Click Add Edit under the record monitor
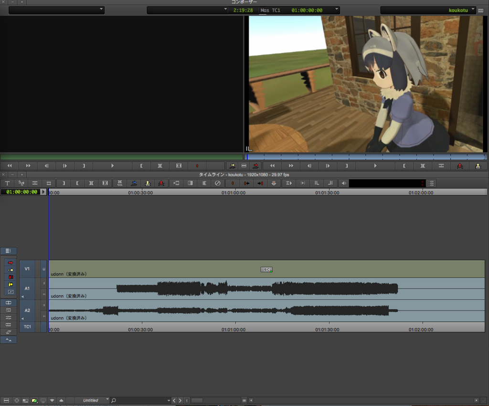The height and width of the screenshot is (406, 489). [441, 166]
